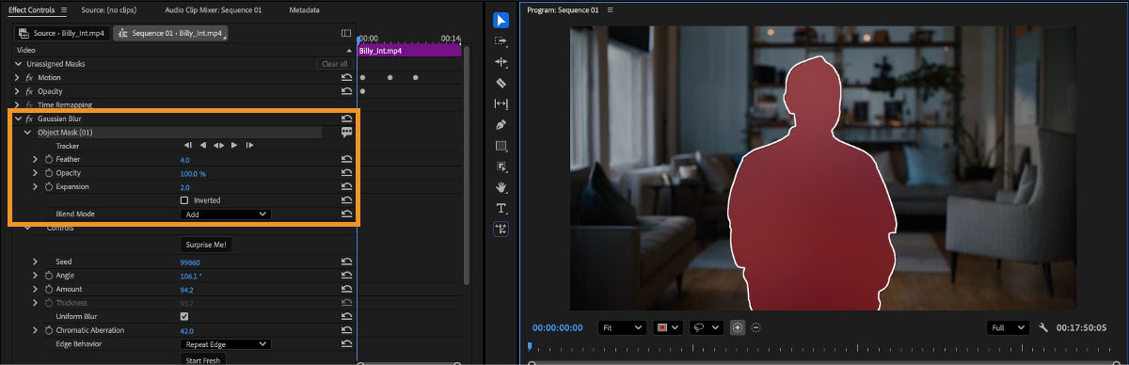
Task: Click the comment icon on Object Mask row
Action: tap(346, 133)
